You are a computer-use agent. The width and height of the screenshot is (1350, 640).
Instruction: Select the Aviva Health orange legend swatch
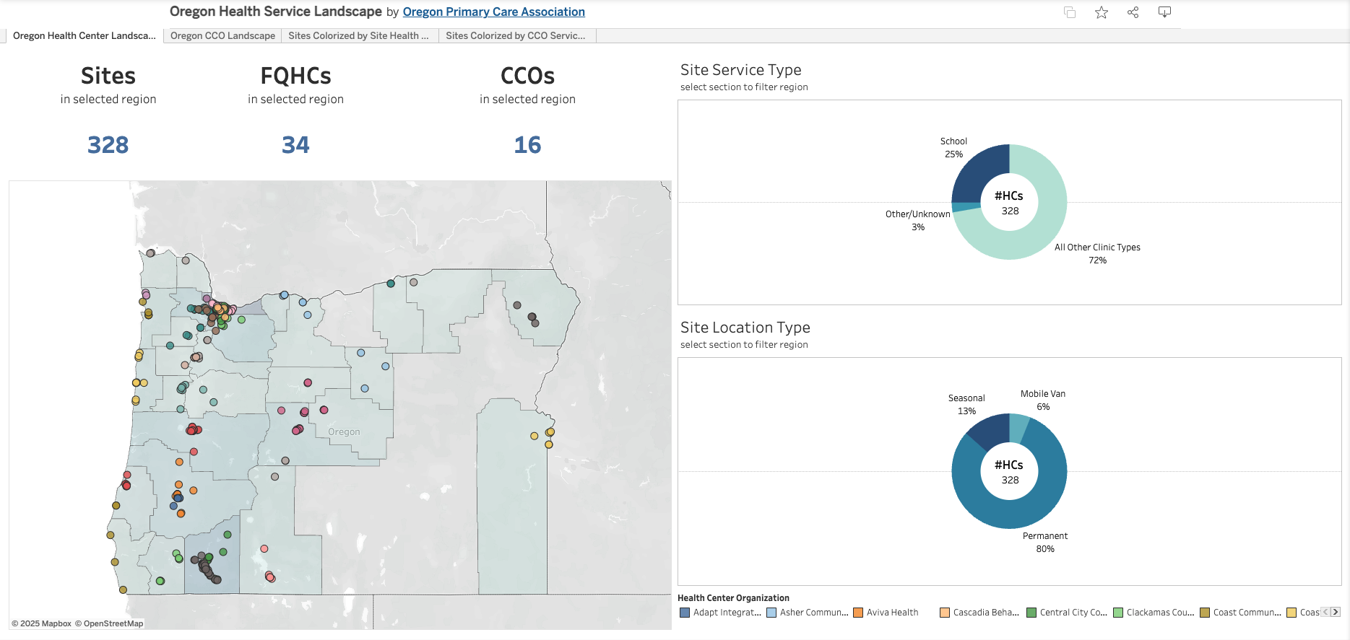pos(858,613)
